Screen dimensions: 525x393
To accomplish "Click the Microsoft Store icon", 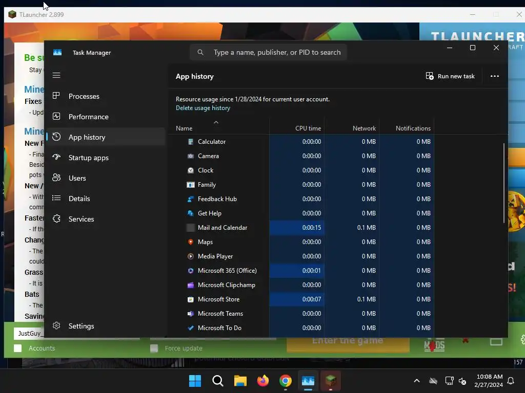I will (x=191, y=299).
